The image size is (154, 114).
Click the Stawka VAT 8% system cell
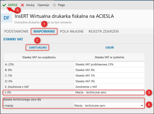(110, 70)
